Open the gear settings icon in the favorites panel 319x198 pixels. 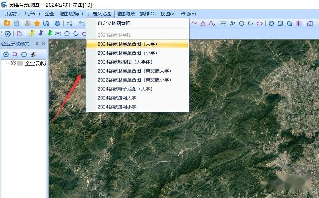point(6,54)
